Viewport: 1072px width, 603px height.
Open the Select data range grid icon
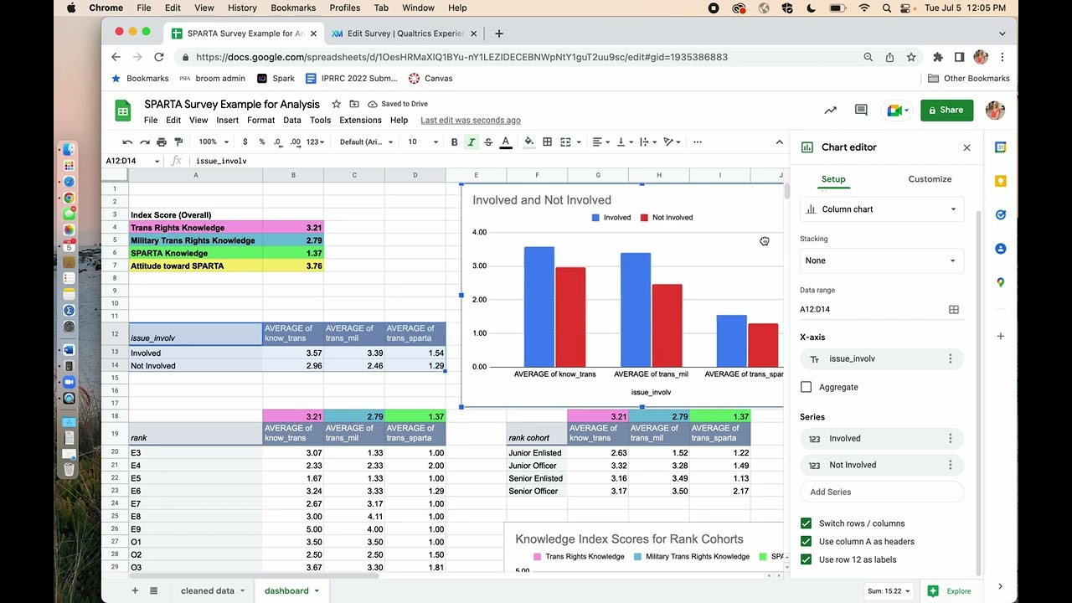[x=953, y=309]
